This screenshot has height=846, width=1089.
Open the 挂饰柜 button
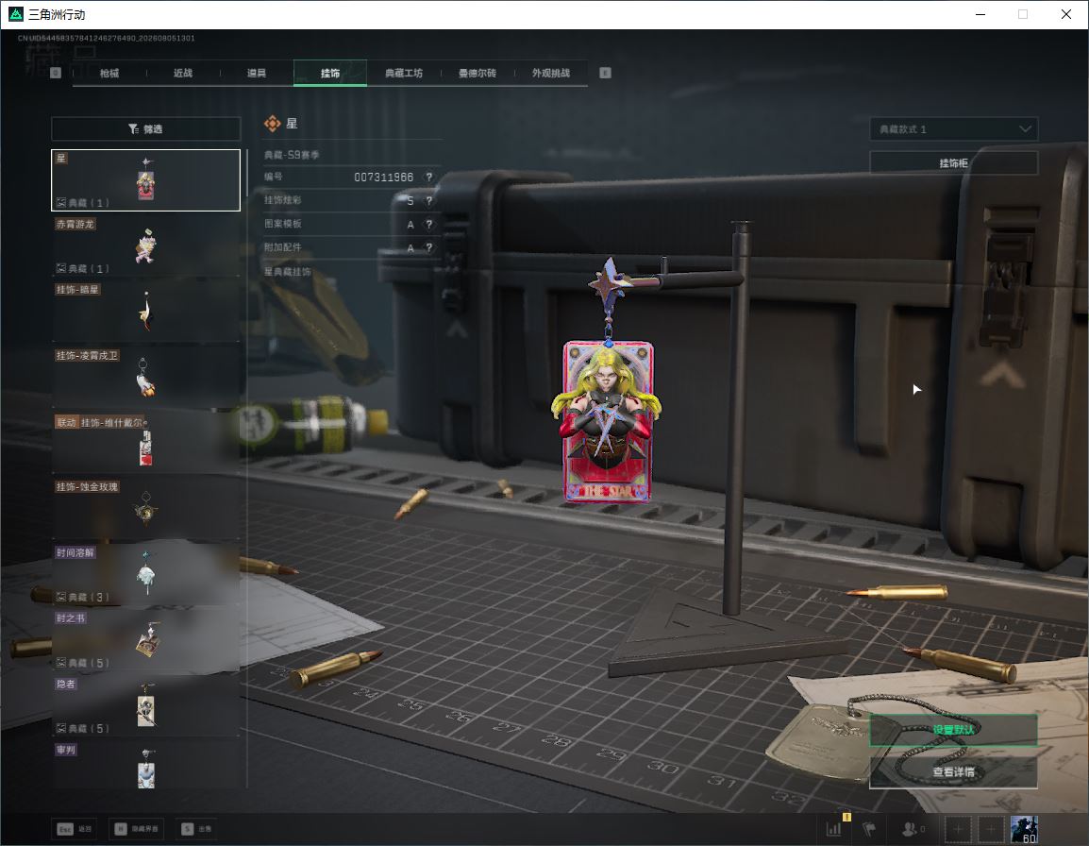953,163
